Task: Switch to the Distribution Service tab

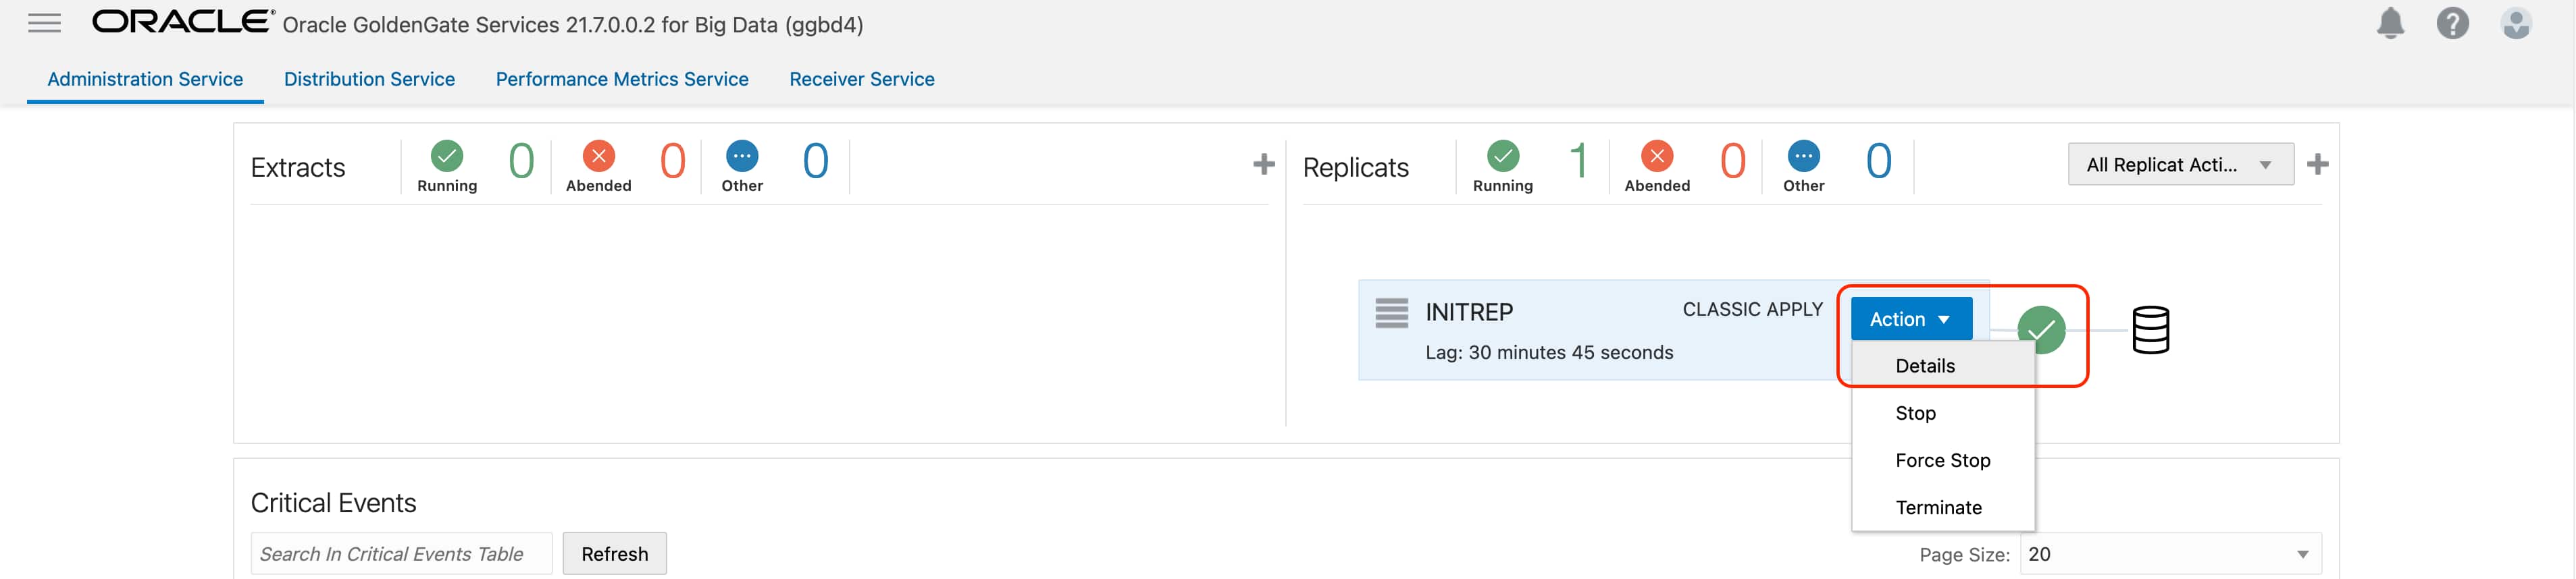Action: pos(369,79)
